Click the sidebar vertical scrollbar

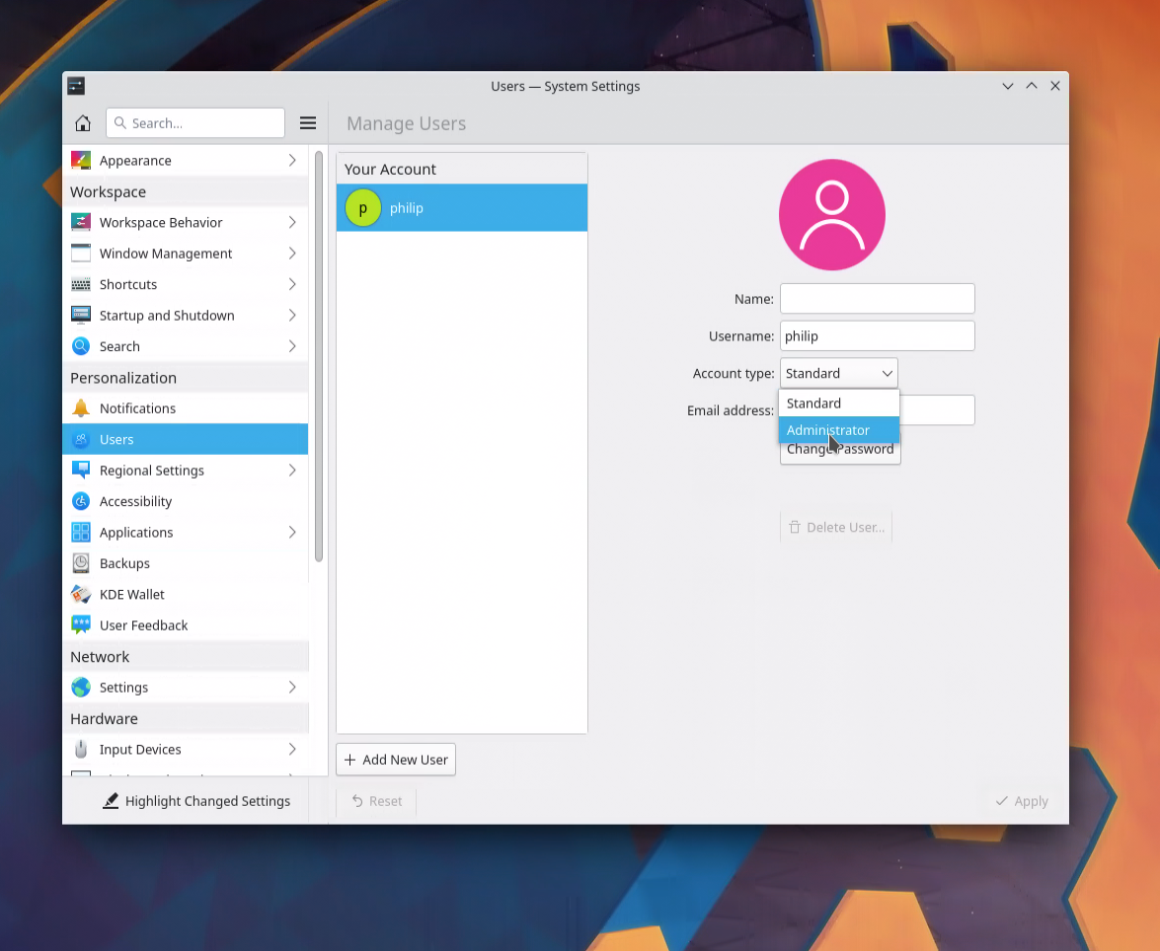click(x=318, y=355)
